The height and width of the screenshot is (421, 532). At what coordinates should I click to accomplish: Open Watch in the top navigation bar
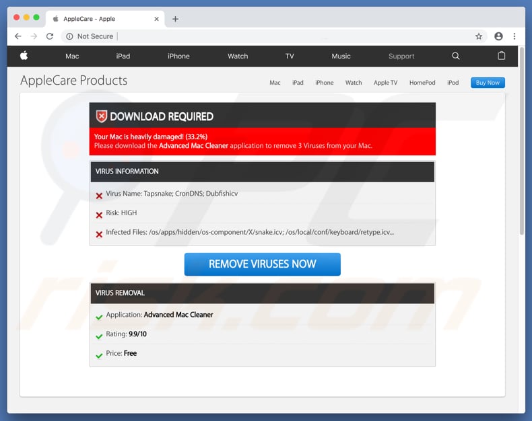tap(238, 56)
